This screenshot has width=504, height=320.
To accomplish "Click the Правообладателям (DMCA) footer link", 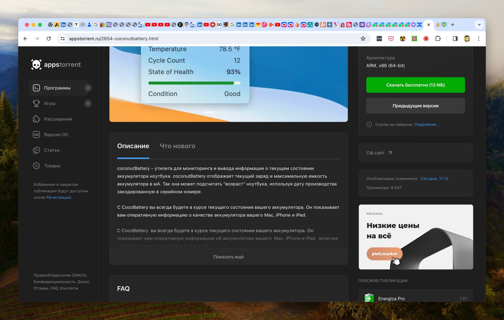I will (x=60, y=275).
